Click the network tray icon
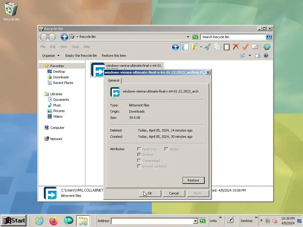Viewport: 303px width, 227px height. tap(267, 220)
